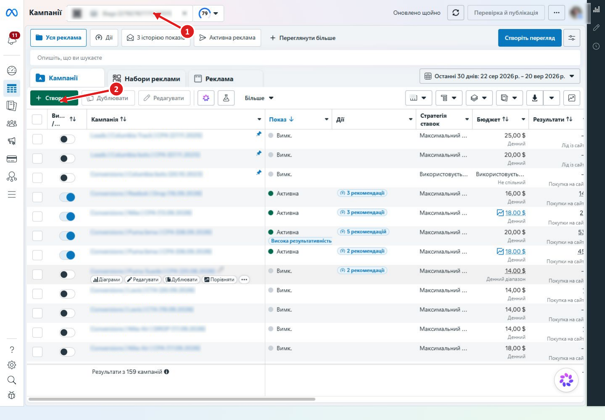This screenshot has height=420, width=605.
Task: Open the date range Останні 30 днів dropdown
Action: [500, 76]
